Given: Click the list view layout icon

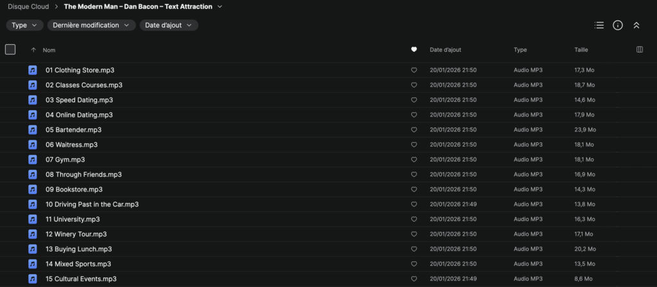Looking at the screenshot, I should click(599, 25).
